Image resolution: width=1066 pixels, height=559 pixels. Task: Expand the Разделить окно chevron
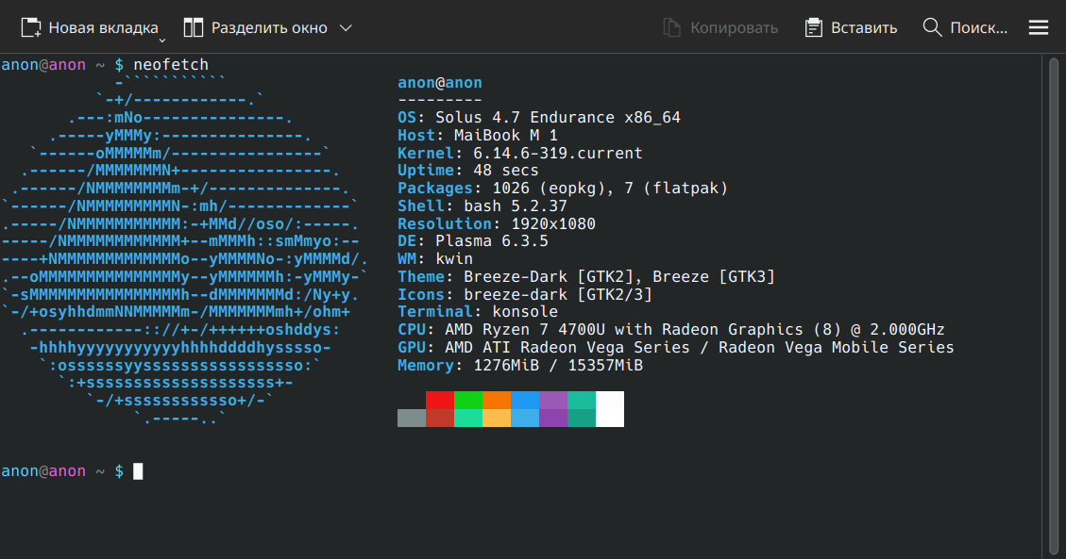coord(346,27)
